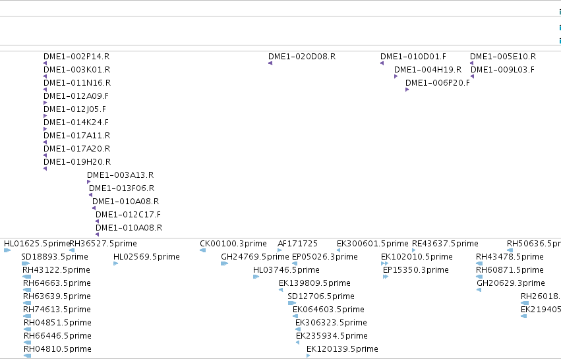The image size is (561, 359).
Task: Select the blue glyph under HL03746.5prime
Action: [x=256, y=277]
